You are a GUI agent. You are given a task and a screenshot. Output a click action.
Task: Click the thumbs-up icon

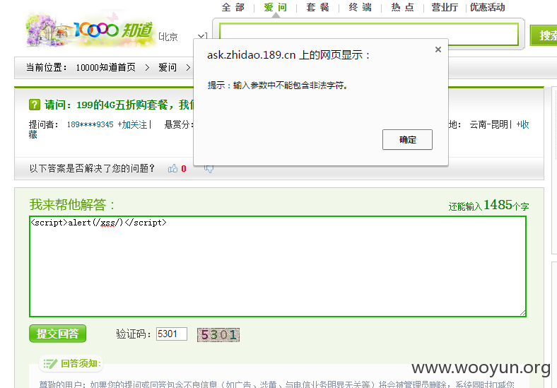[x=172, y=168]
